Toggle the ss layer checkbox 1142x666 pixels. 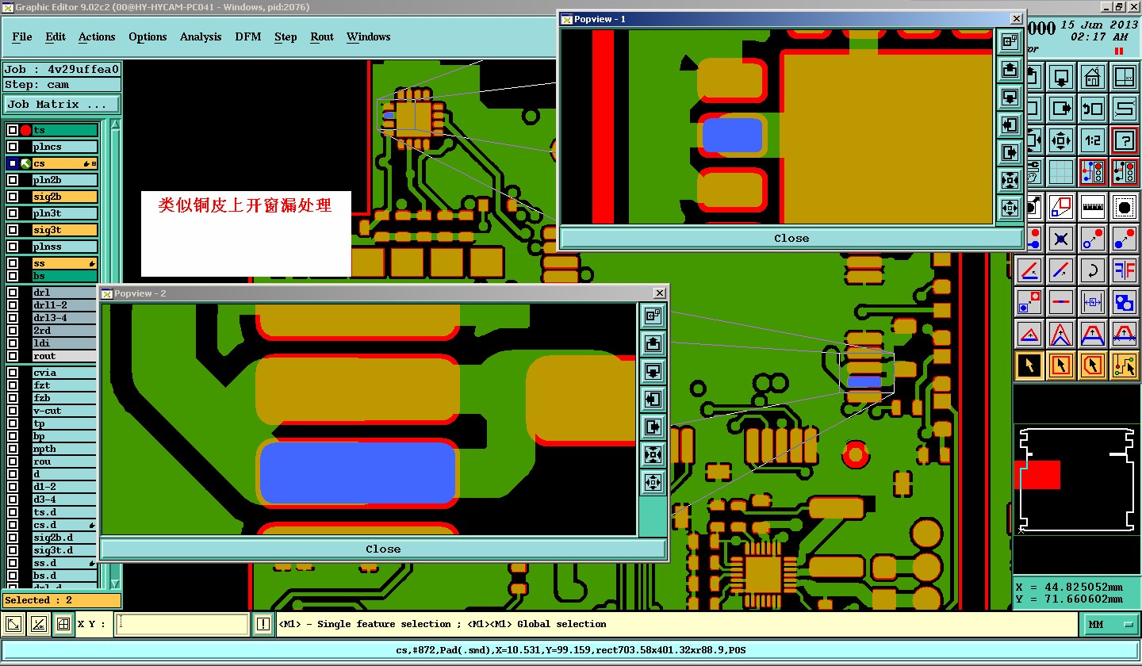13,263
